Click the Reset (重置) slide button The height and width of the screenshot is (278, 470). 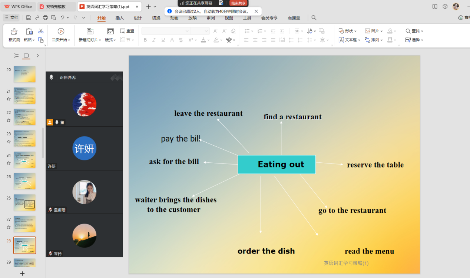(x=127, y=31)
